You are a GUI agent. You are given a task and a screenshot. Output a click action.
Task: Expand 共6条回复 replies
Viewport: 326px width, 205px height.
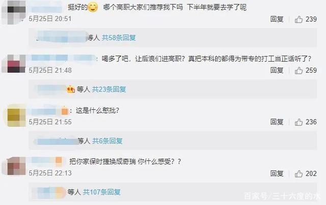pos(107,141)
